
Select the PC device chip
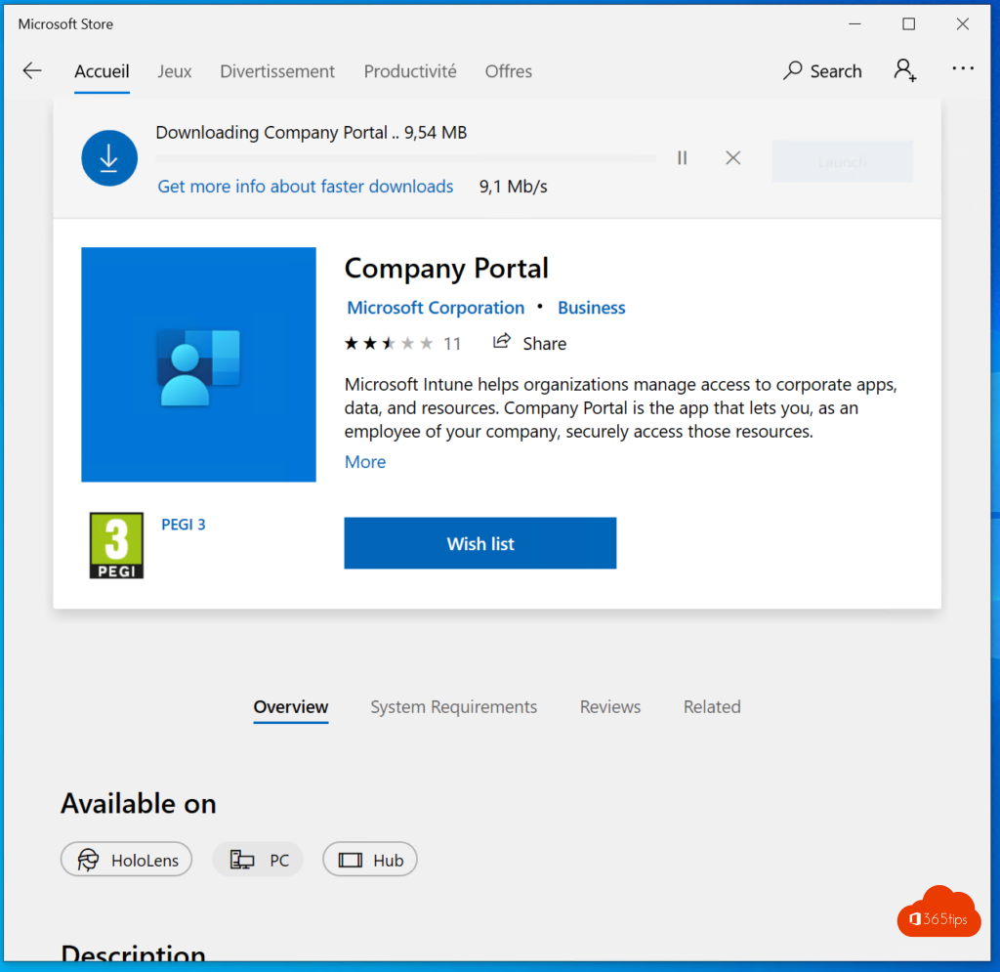click(x=259, y=860)
